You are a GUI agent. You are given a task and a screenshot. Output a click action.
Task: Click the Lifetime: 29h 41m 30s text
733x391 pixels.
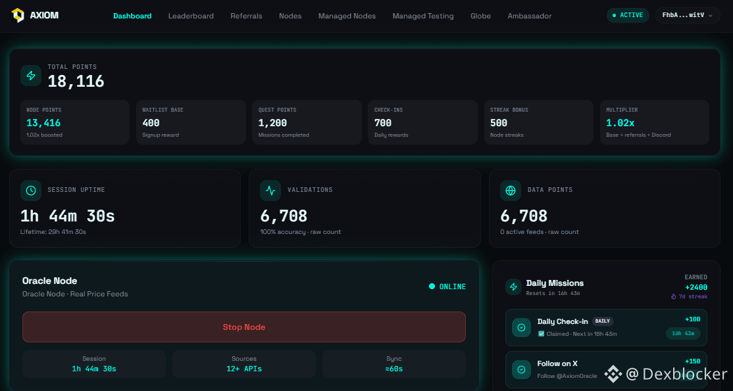coord(53,232)
